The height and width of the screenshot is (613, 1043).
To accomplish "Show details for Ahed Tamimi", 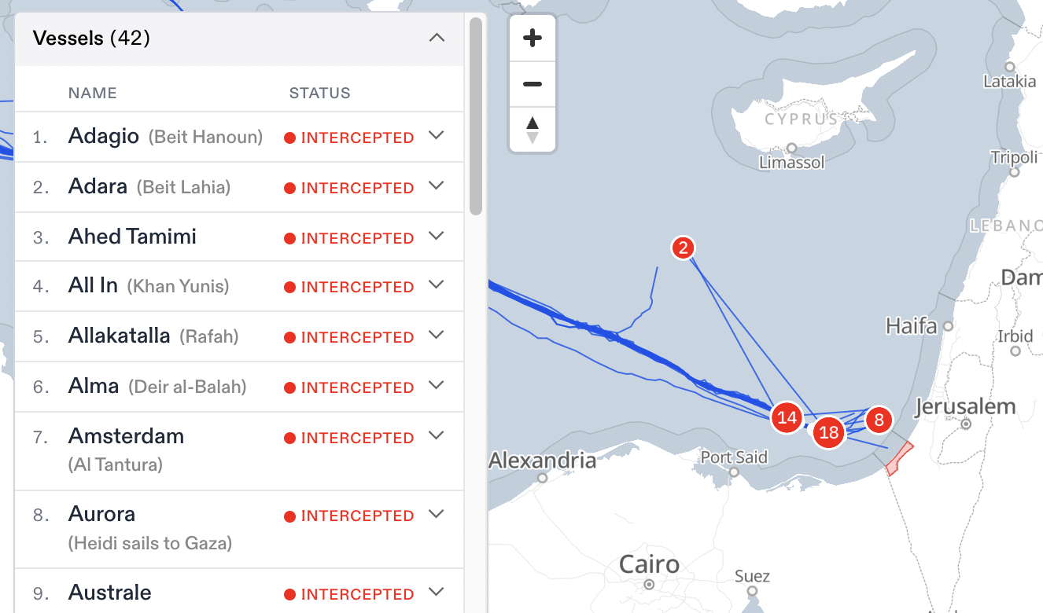I will tap(437, 237).
